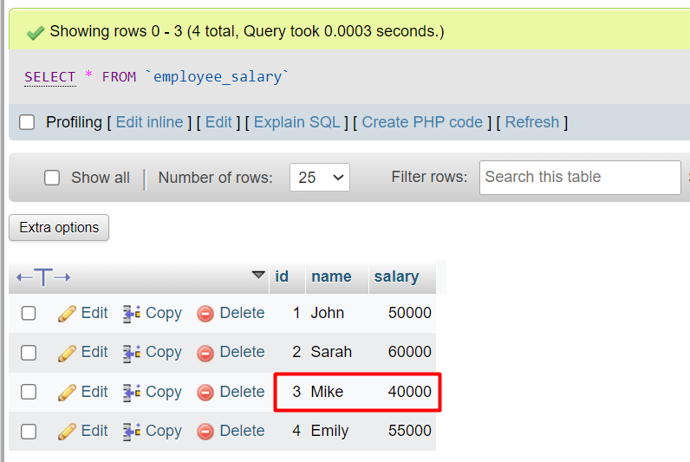Click the Explain SQL link
This screenshot has width=690, height=462.
pyautogui.click(x=298, y=122)
